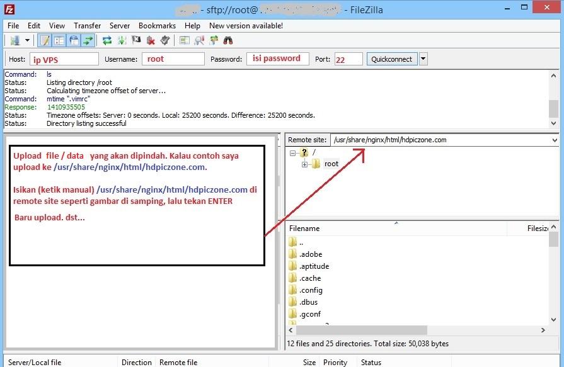This screenshot has height=367, width=564.
Task: Refresh file and folder lists
Action: [x=107, y=40]
